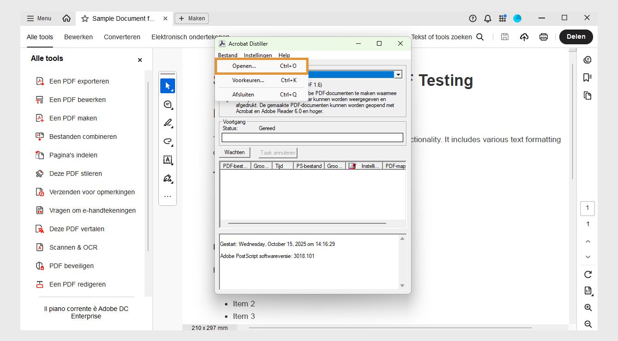Open the page thumbnails copy icon

pos(588,96)
